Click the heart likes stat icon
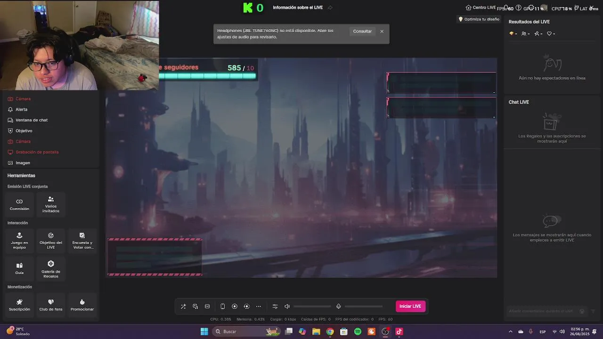This screenshot has height=339, width=603. click(550, 33)
